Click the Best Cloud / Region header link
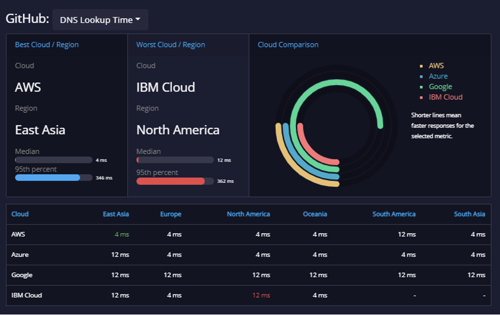This screenshot has width=500, height=315. 47,44
